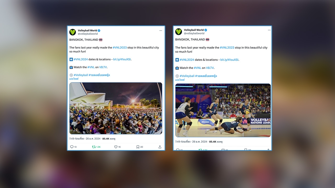Click @volleyballworld handle in right tweet
The height and width of the screenshot is (188, 335).
point(194,33)
